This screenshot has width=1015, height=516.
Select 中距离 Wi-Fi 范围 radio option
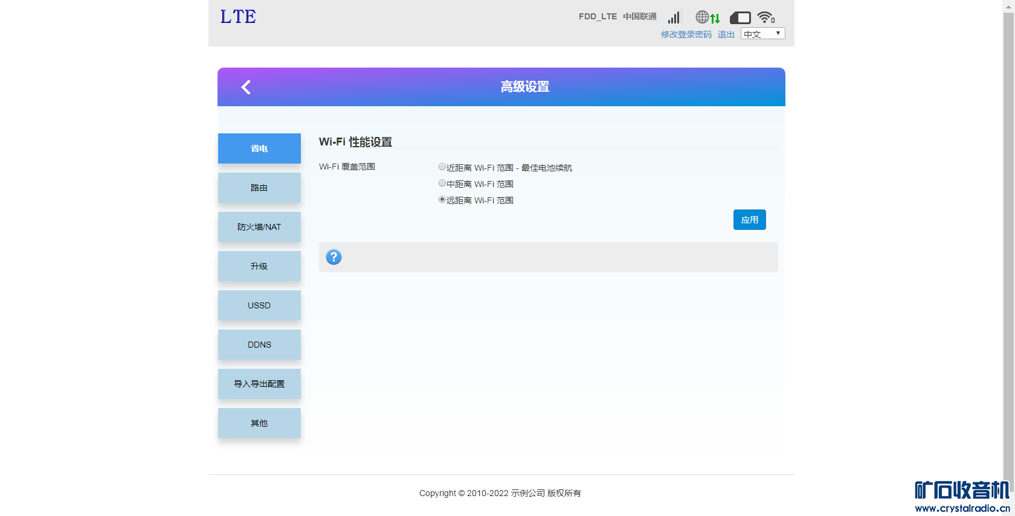click(x=442, y=183)
